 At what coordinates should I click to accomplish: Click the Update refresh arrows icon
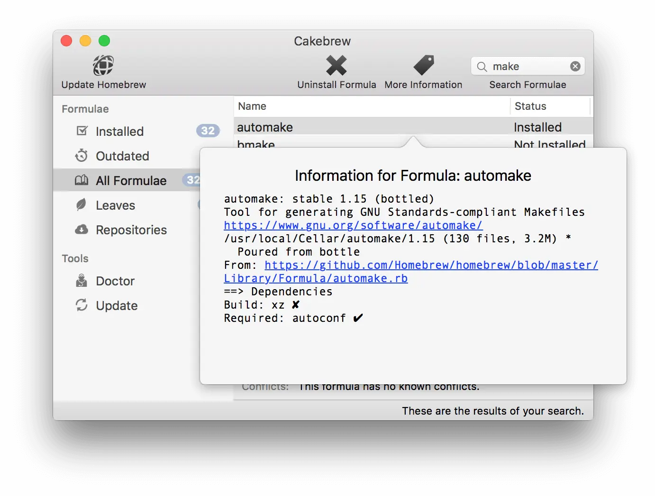[x=82, y=305]
